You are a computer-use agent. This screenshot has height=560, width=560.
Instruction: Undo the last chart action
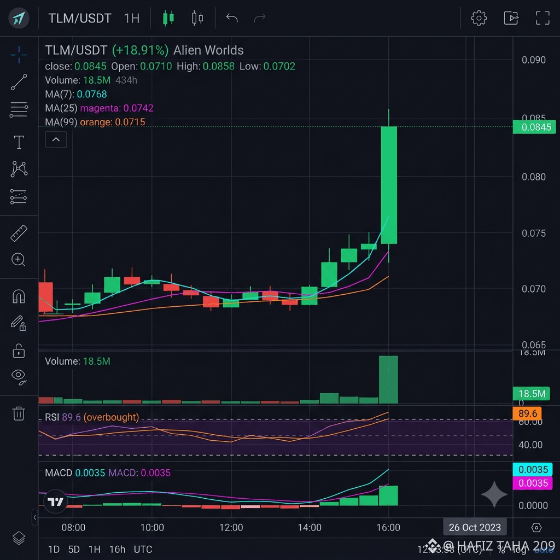[232, 17]
